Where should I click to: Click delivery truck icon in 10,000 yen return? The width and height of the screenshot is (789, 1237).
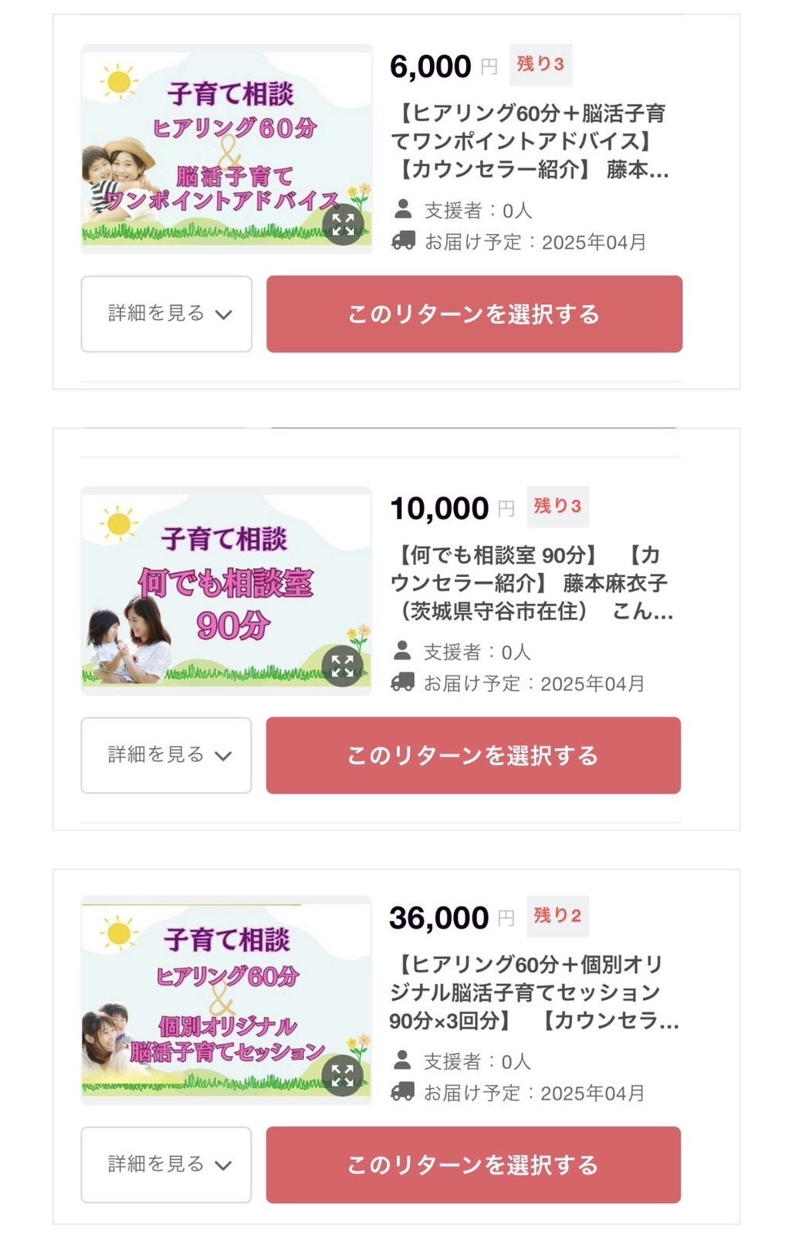[402, 683]
